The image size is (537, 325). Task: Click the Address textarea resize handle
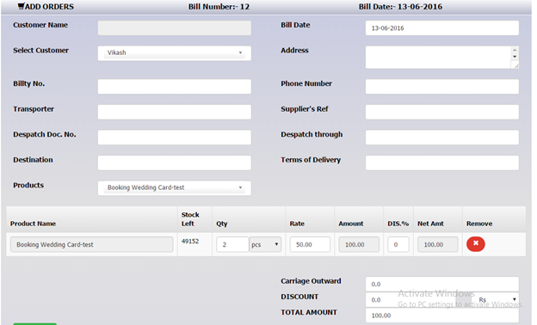pyautogui.click(x=515, y=65)
